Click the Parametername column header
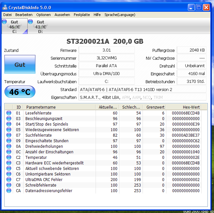Viewport: 214px width, 213px height. (60, 107)
